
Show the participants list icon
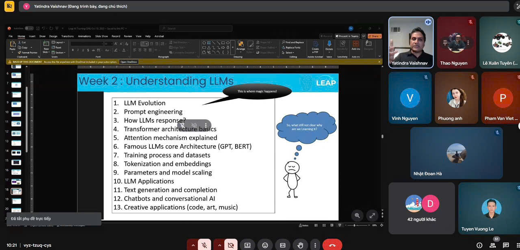coord(492,245)
